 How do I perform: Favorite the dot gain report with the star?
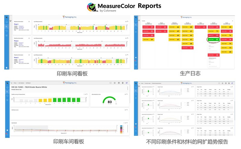pyautogui.click(x=222, y=83)
